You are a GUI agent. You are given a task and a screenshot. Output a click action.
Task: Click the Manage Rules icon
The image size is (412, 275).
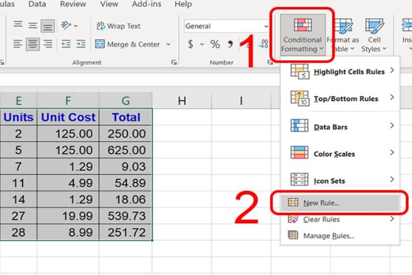[x=293, y=235]
